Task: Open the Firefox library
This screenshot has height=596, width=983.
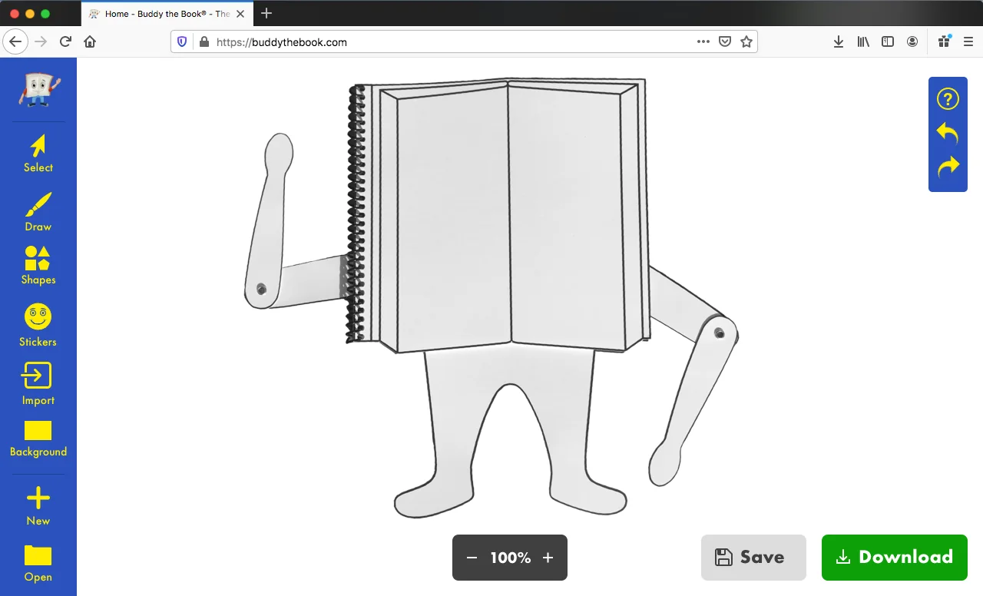Action: [863, 41]
